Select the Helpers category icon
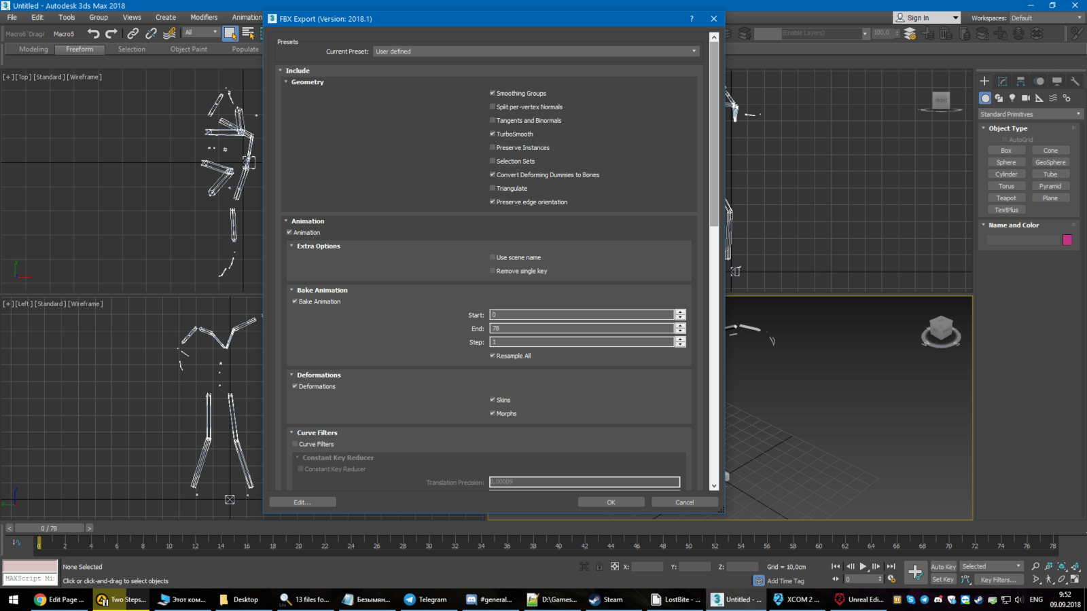Screen dimensions: 1087x611 click(1039, 98)
